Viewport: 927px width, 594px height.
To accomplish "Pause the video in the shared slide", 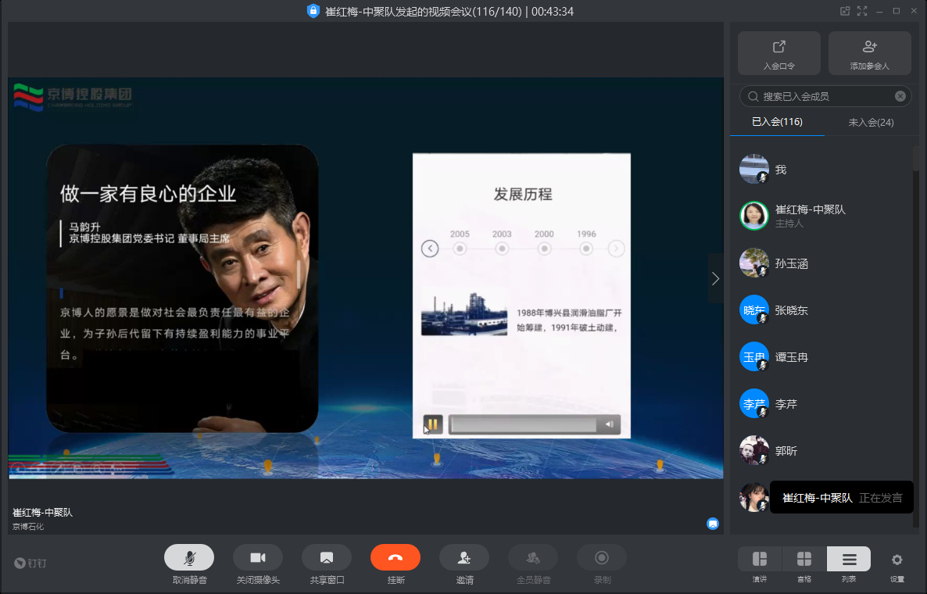I will coord(432,424).
